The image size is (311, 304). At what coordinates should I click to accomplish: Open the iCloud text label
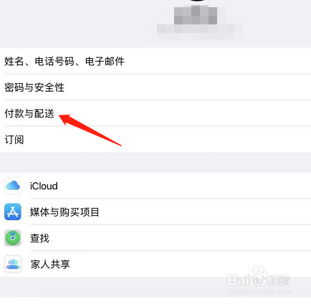[44, 186]
